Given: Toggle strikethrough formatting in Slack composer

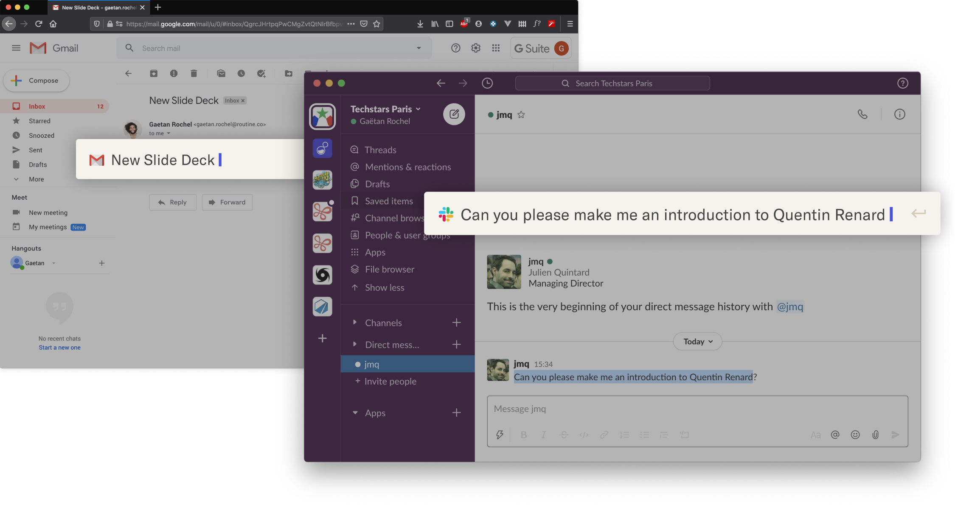Looking at the screenshot, I should [564, 435].
